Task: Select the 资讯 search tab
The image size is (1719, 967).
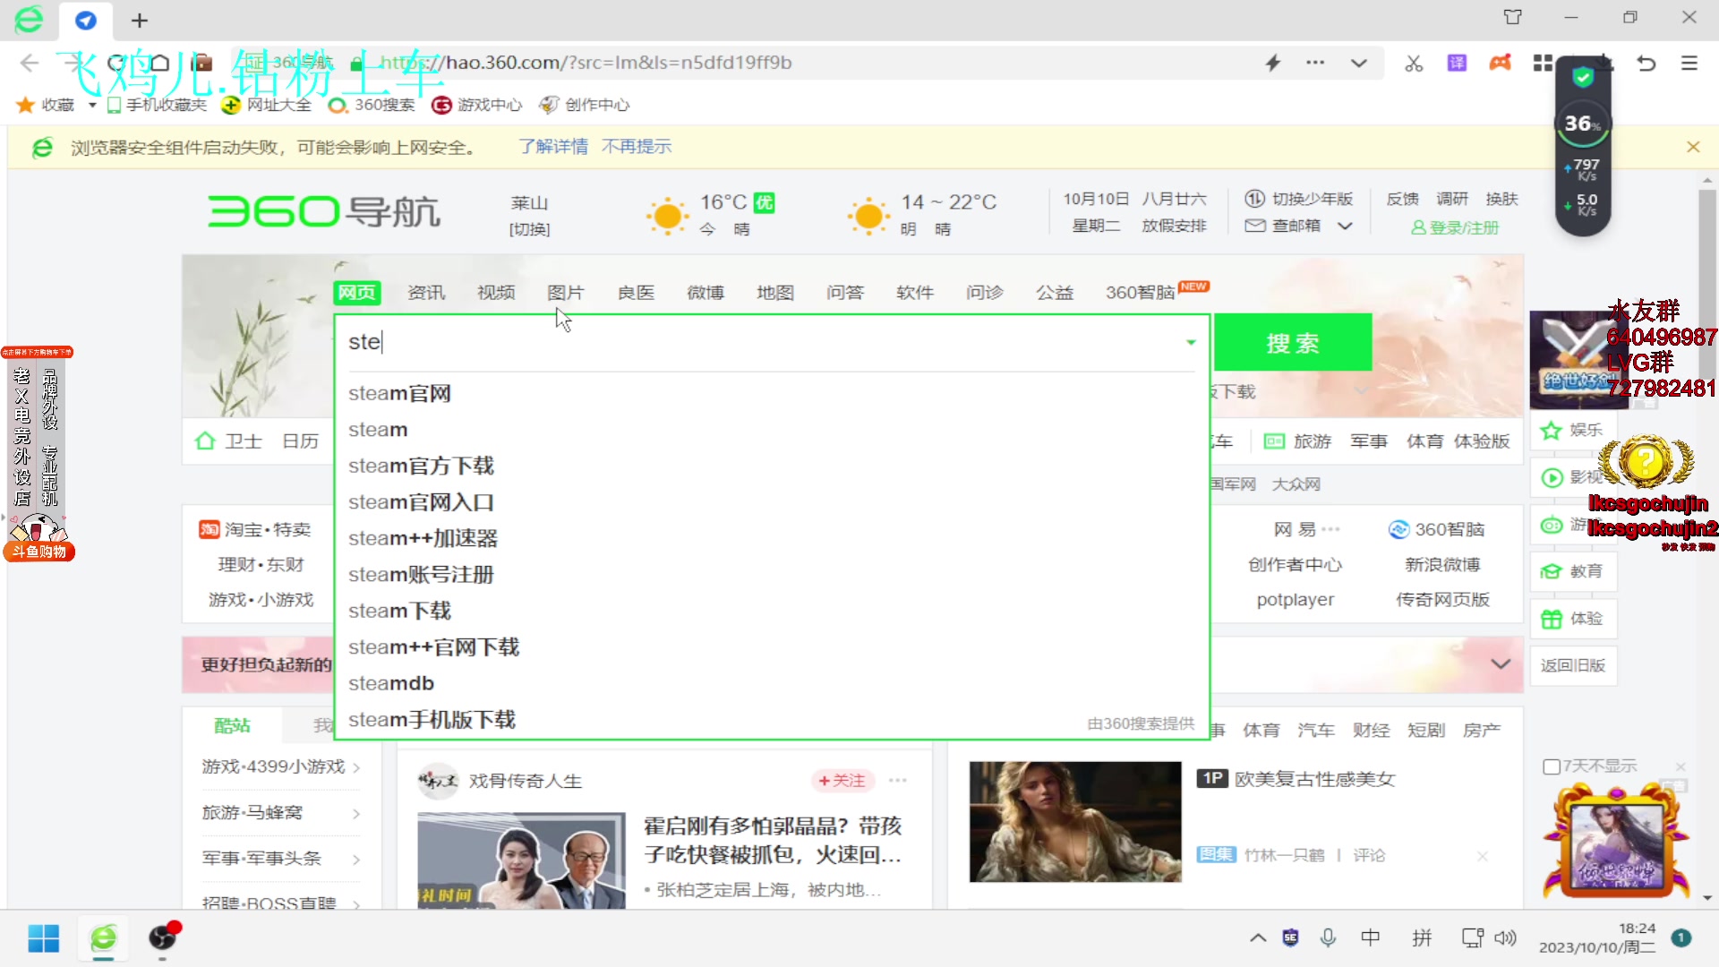Action: click(x=426, y=293)
